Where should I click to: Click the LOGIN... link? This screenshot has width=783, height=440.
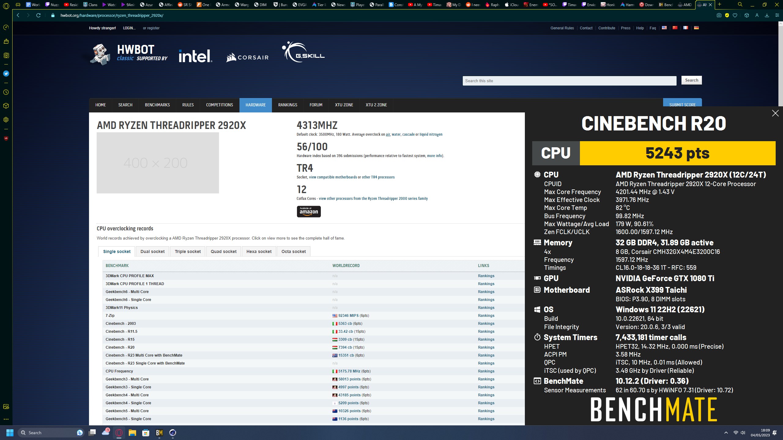(x=129, y=28)
